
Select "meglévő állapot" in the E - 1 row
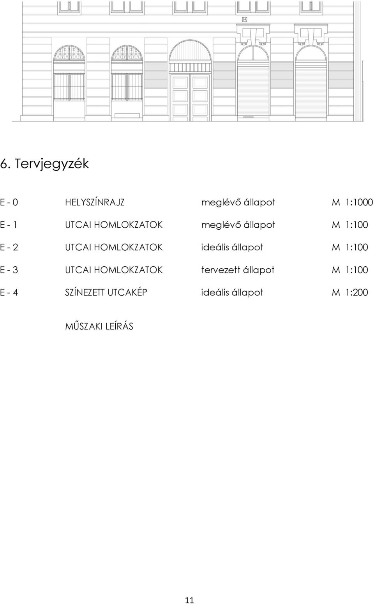pos(238,225)
